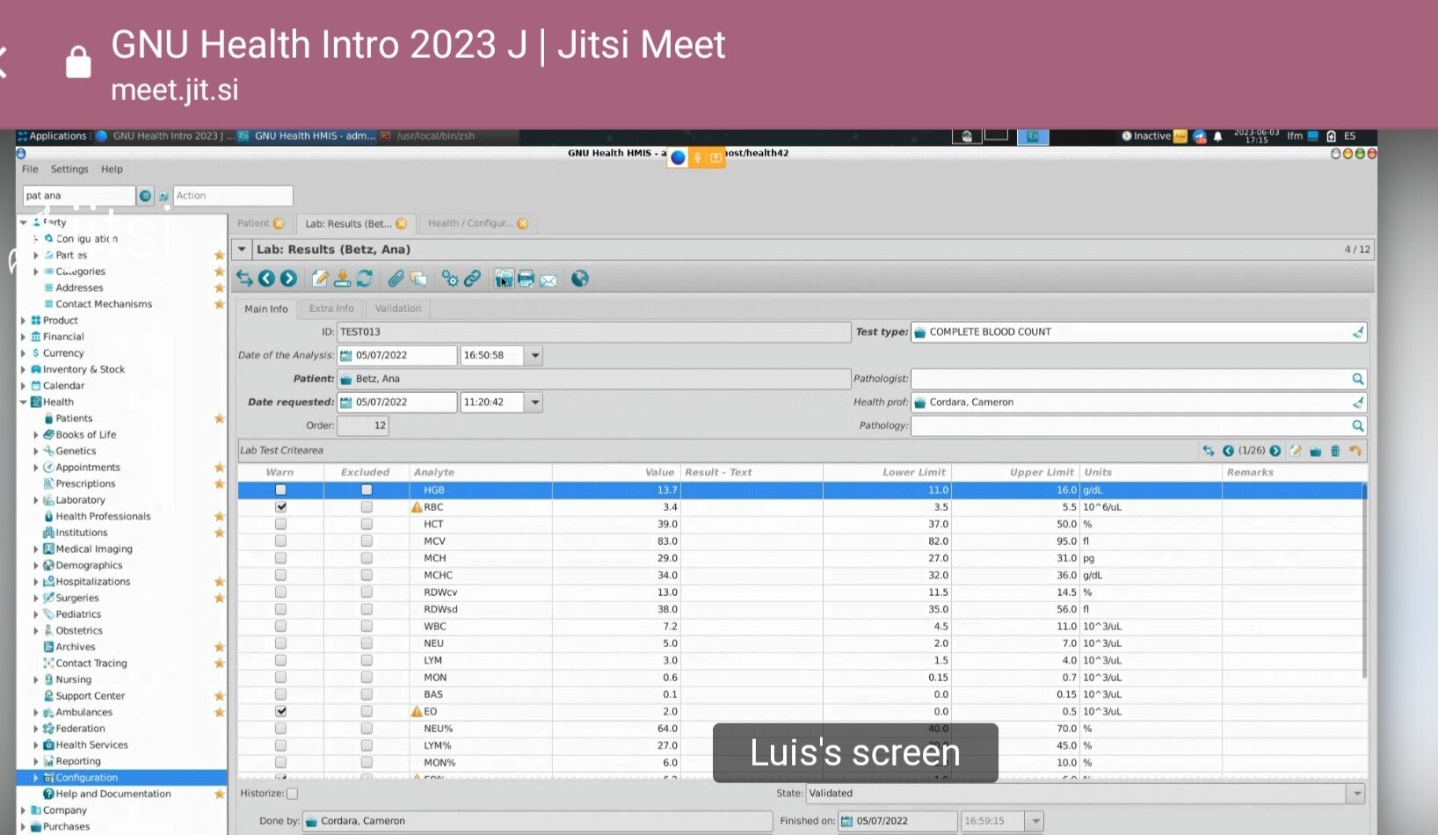Viewport: 1438px width, 835px height.
Task: Switch to the Validation tab
Action: pyautogui.click(x=398, y=309)
